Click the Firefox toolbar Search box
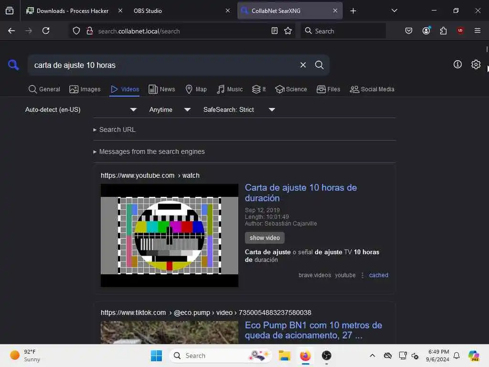The image size is (489, 367). (343, 31)
